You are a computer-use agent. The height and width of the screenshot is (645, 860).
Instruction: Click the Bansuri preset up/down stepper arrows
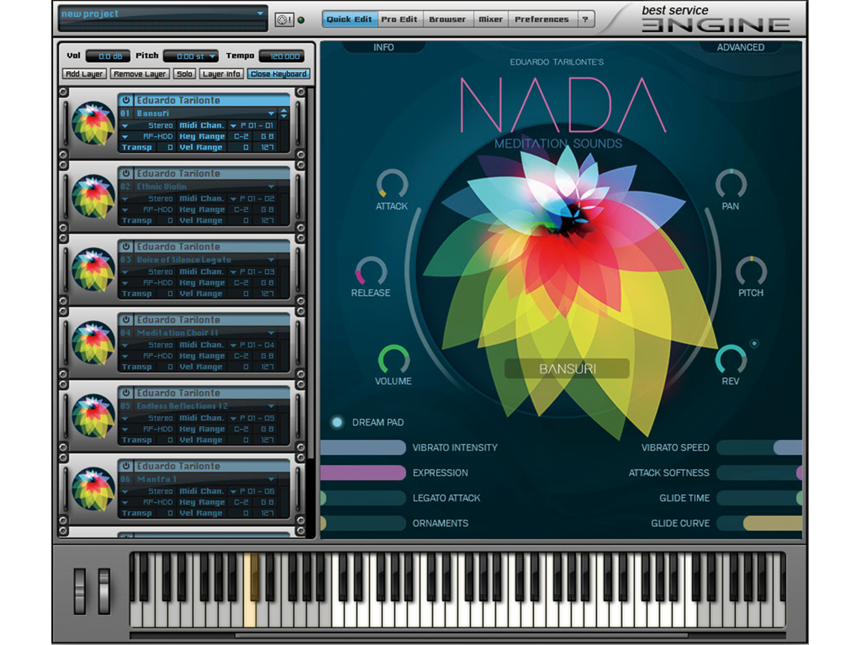tap(284, 113)
